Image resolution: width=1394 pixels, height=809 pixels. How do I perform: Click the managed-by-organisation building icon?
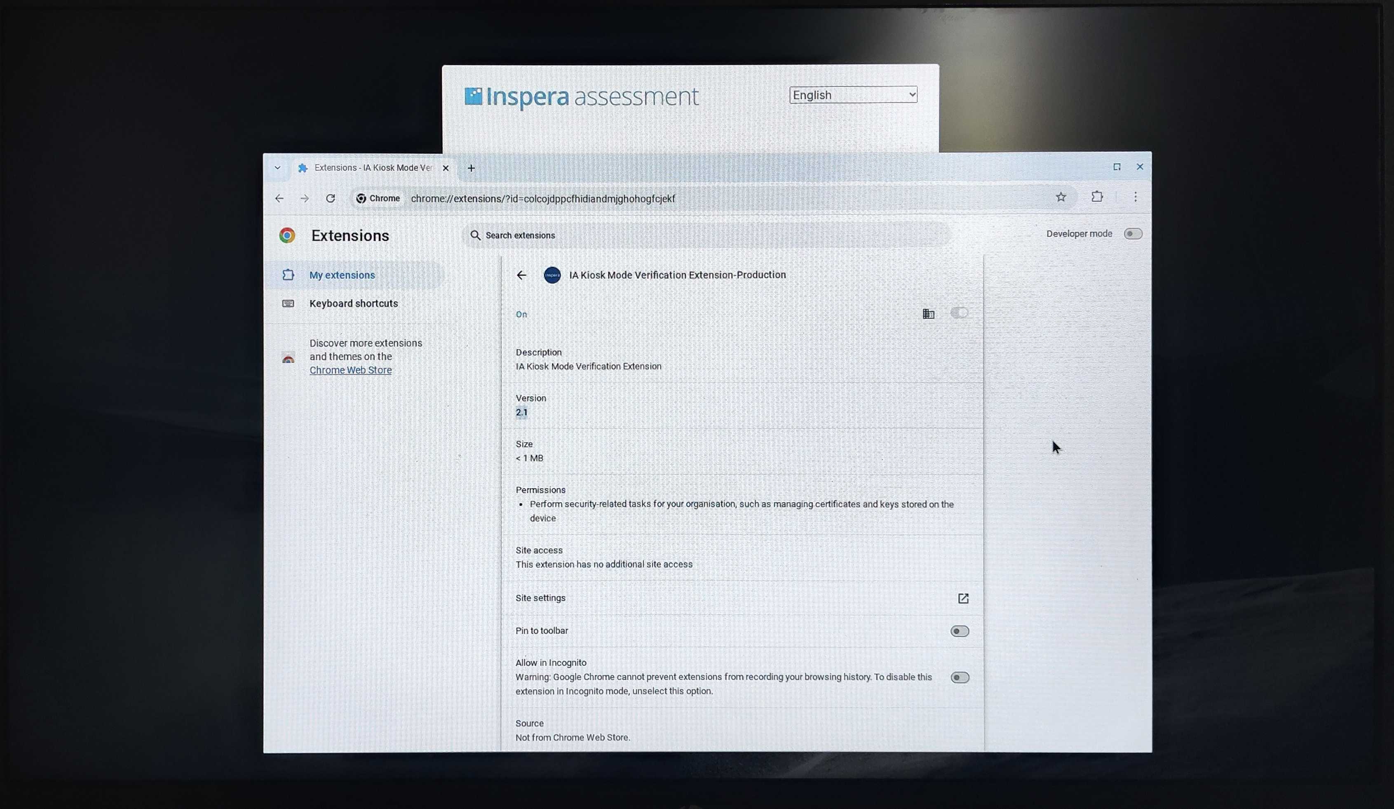929,314
